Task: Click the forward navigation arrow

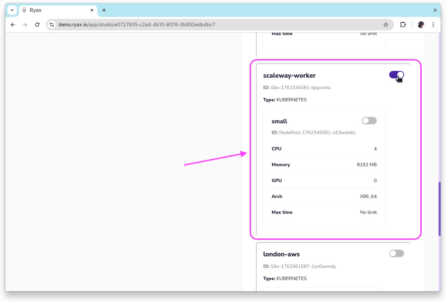Action: click(x=25, y=25)
